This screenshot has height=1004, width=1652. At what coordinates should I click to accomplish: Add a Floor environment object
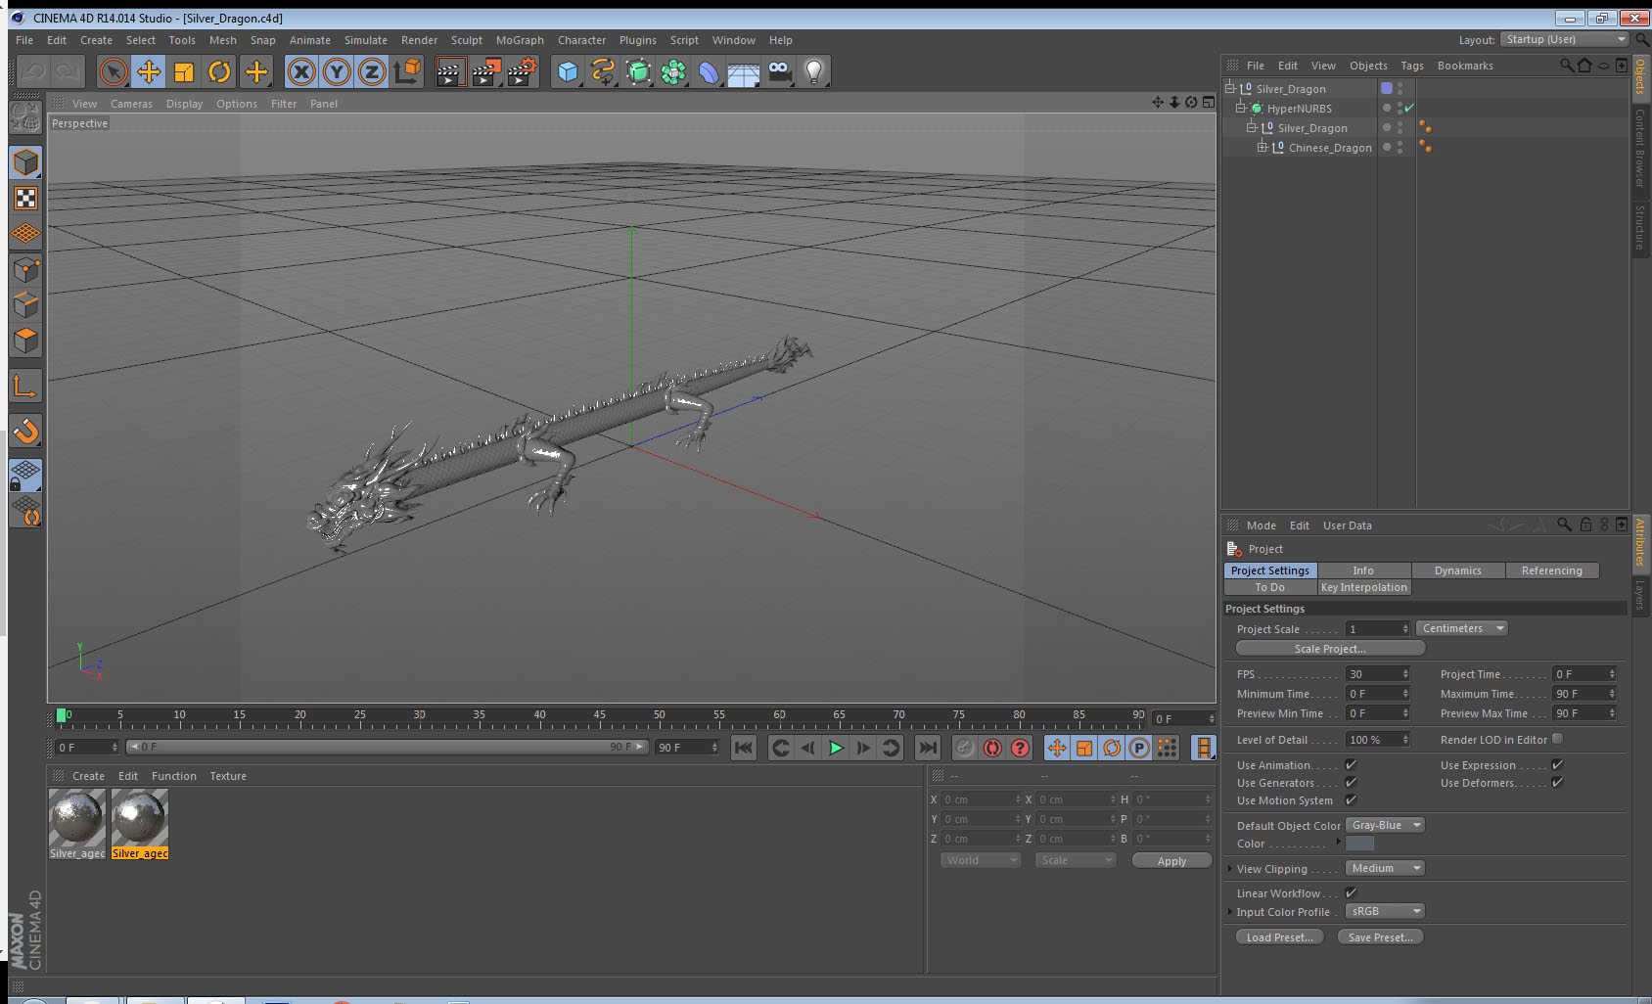(x=744, y=71)
